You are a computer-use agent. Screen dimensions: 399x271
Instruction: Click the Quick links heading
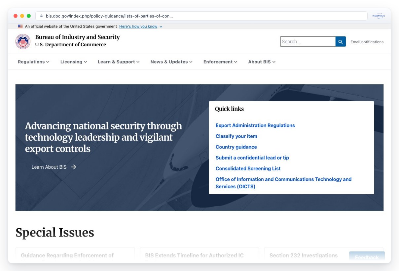229,109
